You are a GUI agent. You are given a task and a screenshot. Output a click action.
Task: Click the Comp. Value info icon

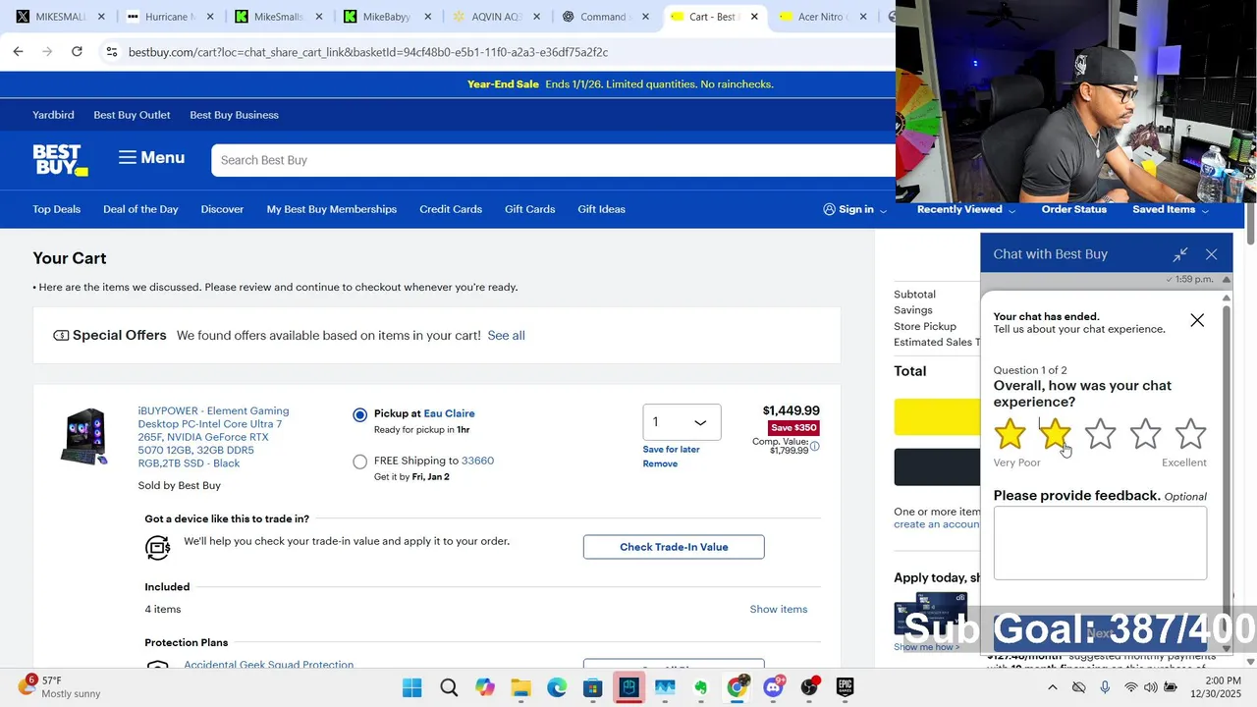(x=814, y=446)
